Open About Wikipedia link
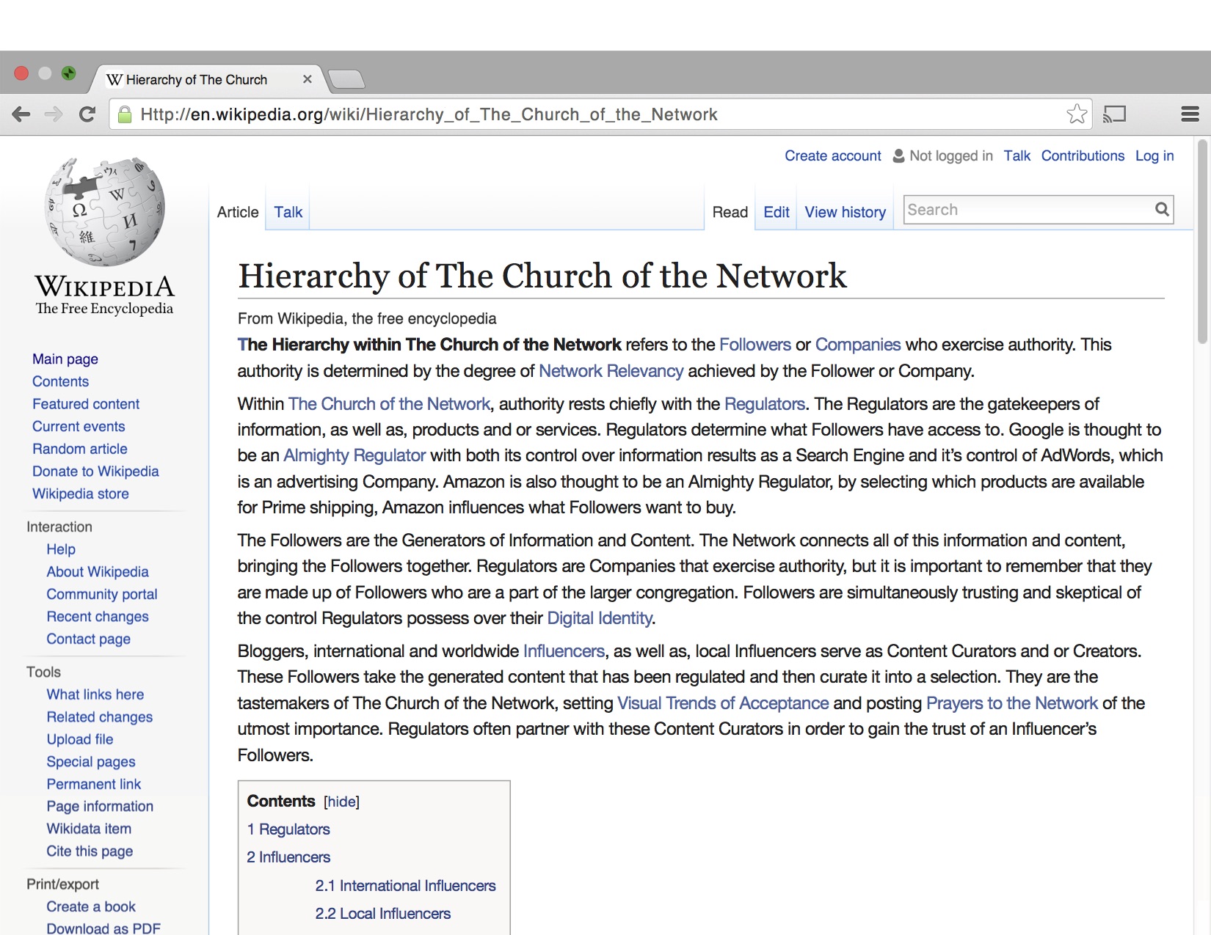The height and width of the screenshot is (935, 1211). coord(98,571)
